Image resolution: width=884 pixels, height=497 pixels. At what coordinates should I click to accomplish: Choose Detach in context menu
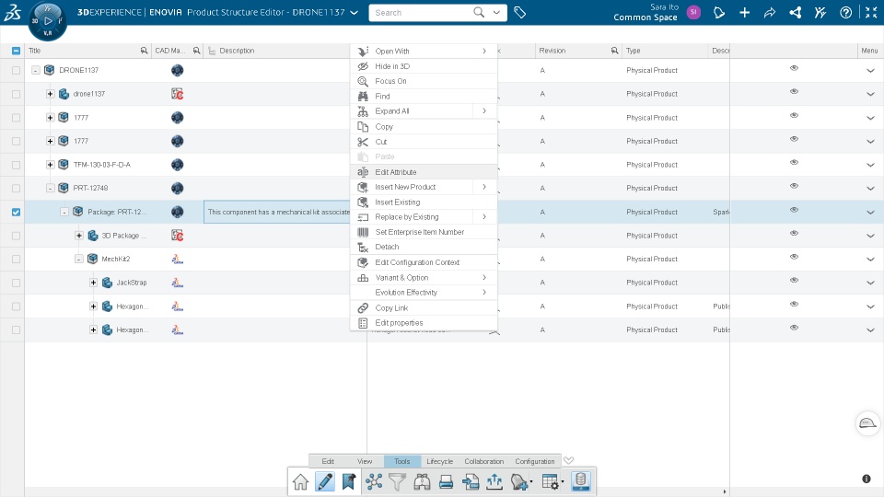pyautogui.click(x=424, y=247)
